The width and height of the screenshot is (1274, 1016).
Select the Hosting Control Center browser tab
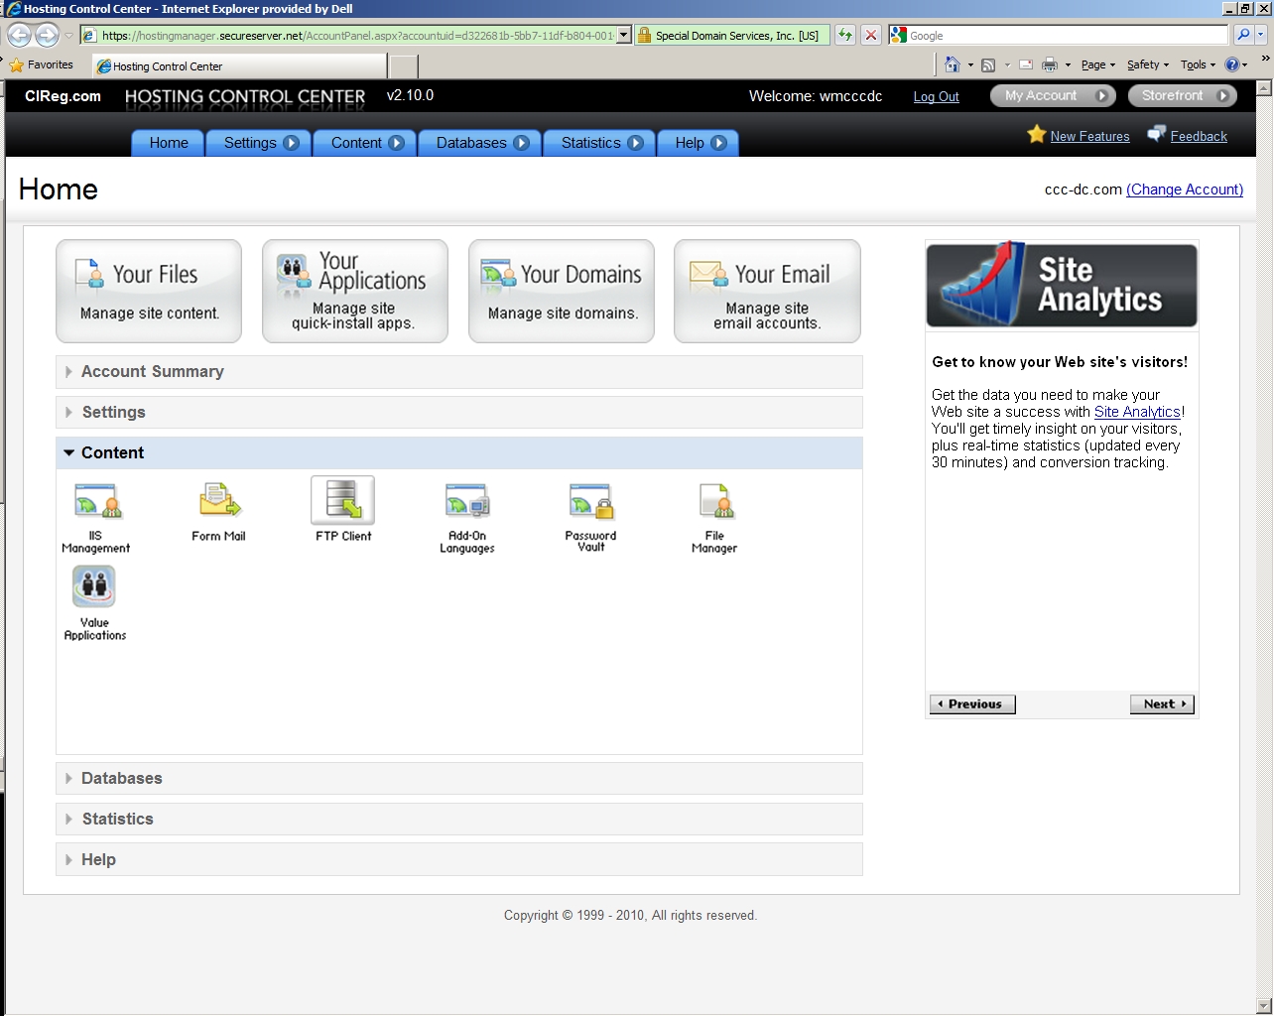click(239, 66)
